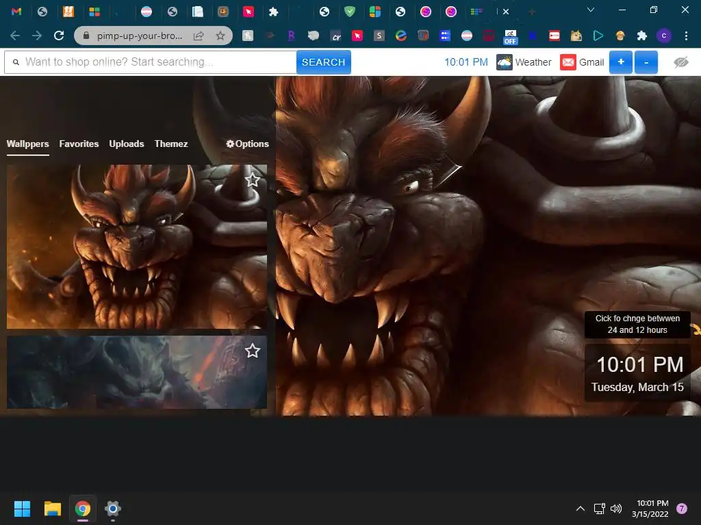Screen dimensions: 701x525
Task: Favorite the orange Bowser wallpaper with its star
Action: click(x=253, y=180)
